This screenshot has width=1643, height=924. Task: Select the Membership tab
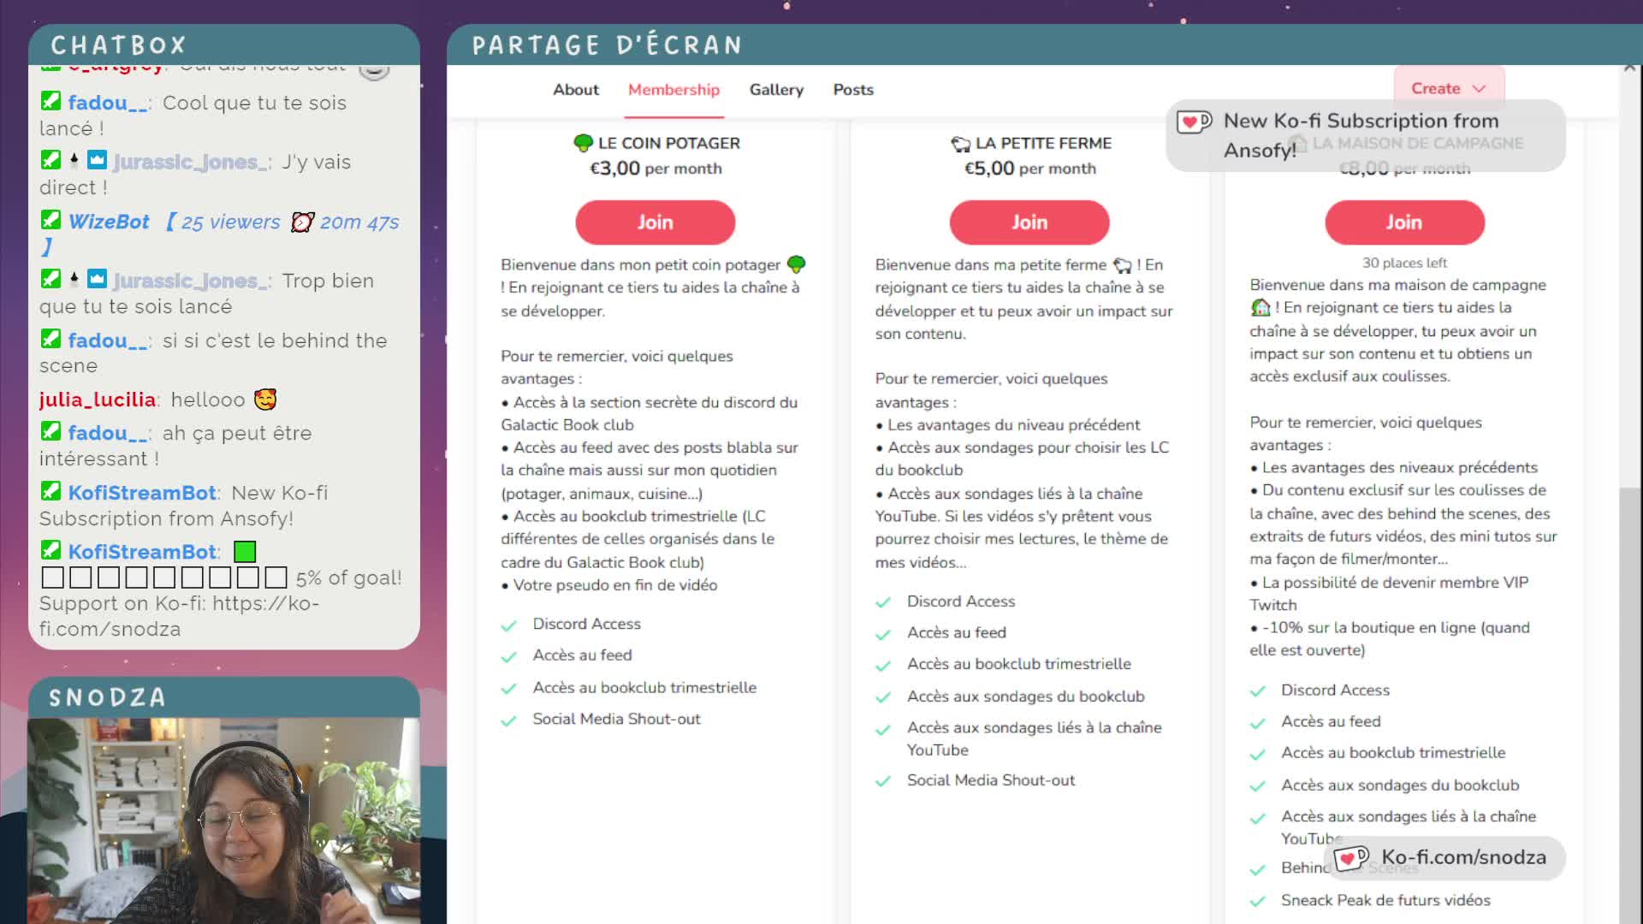673,90
